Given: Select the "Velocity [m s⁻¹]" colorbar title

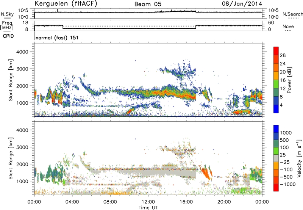Looking at the screenshot, I should pos(299,158).
